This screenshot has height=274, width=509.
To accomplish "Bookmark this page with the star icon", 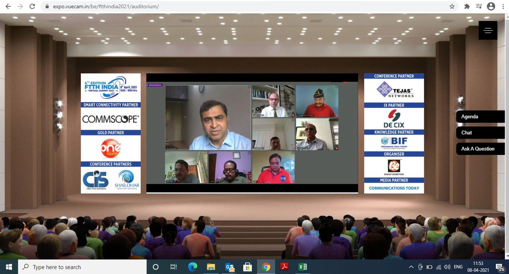I will [x=452, y=6].
